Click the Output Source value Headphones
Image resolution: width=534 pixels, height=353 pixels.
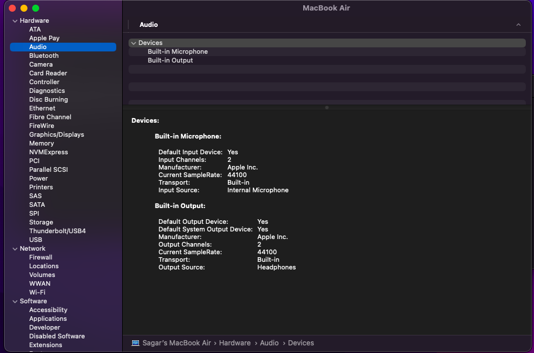276,268
